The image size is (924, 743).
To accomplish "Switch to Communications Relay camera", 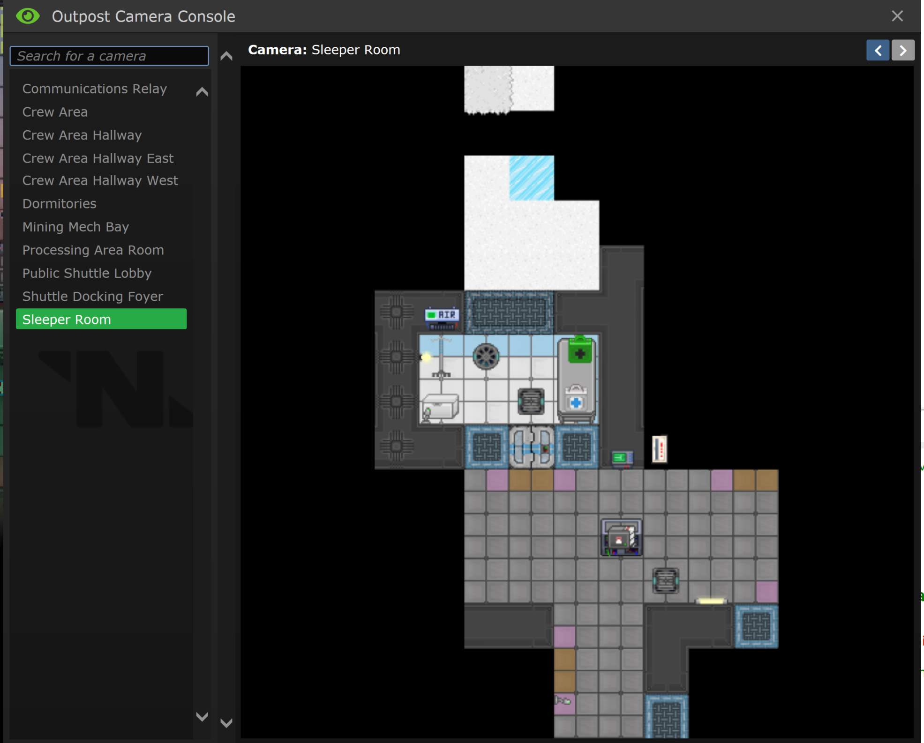I will 94,89.
